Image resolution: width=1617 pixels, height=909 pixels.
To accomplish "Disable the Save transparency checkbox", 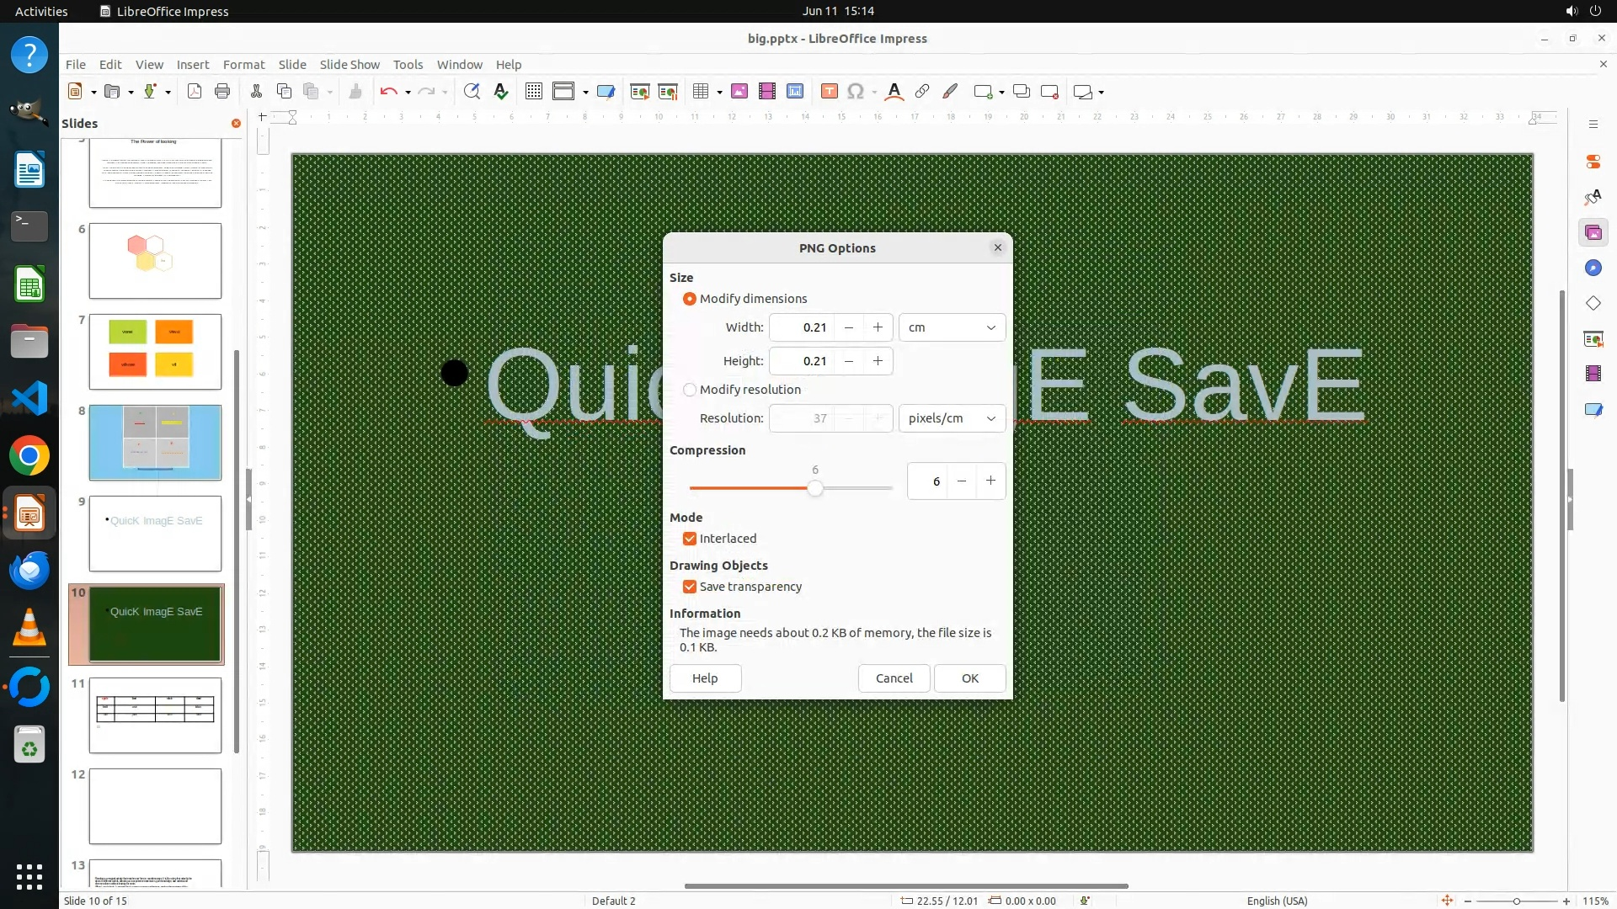I will 690,587.
